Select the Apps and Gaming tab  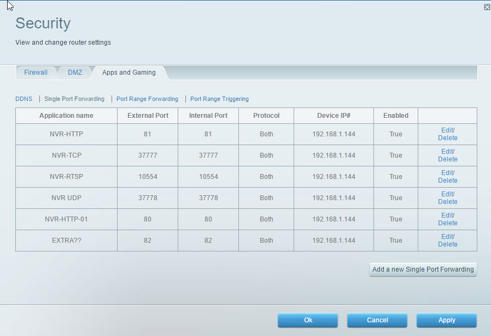pos(128,73)
